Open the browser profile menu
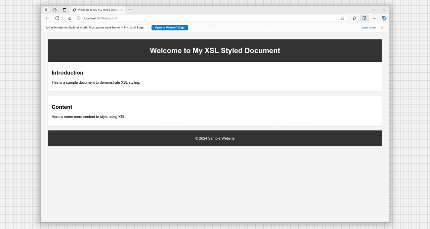 46,10
